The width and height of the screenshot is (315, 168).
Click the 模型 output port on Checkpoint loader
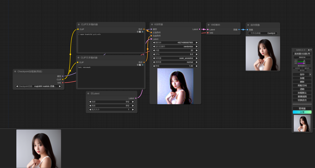coord(63,76)
